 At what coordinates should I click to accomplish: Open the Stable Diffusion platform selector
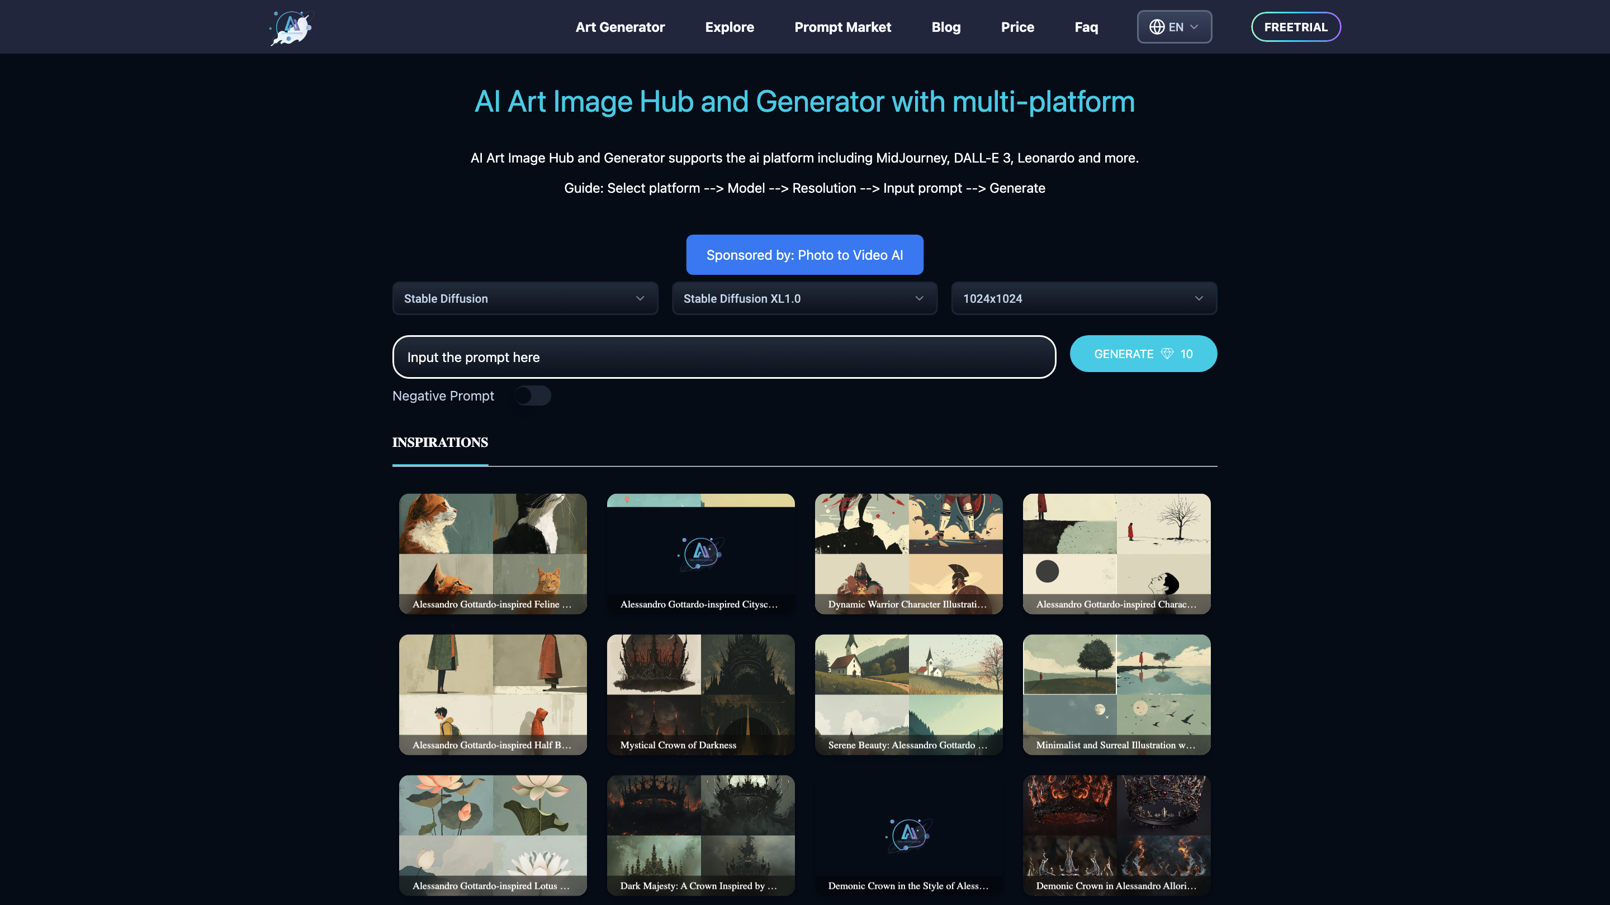524,298
